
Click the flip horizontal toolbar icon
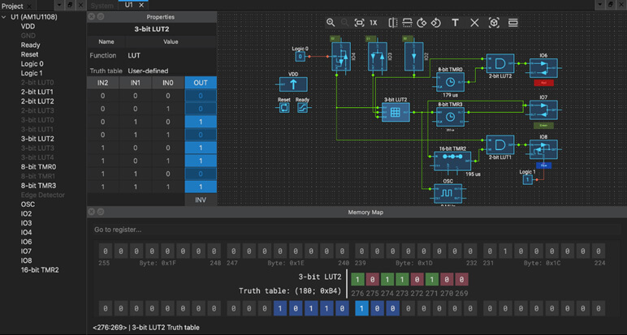(393, 24)
